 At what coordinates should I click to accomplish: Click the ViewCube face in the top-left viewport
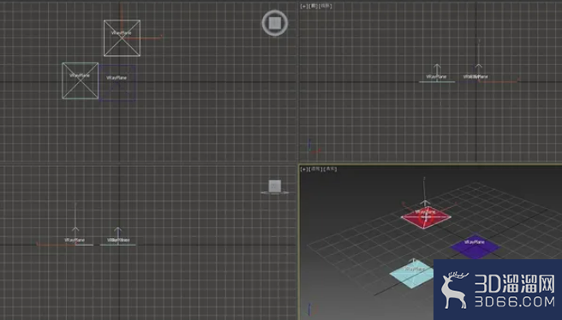tap(275, 23)
